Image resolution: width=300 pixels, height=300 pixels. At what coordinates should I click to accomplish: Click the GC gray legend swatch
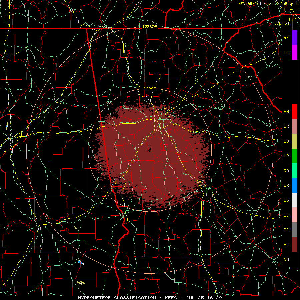[294, 230]
